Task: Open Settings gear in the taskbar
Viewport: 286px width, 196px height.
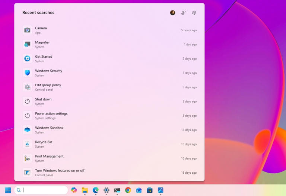Action: tap(107, 190)
